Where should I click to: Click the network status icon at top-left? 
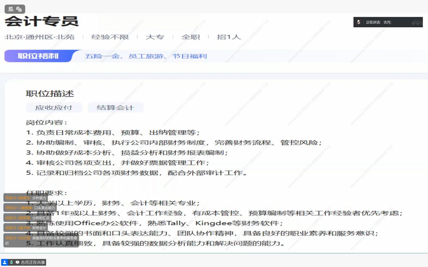tap(11, 9)
